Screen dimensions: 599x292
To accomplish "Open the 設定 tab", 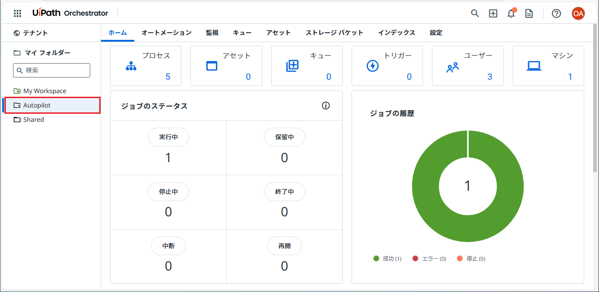I will click(436, 33).
